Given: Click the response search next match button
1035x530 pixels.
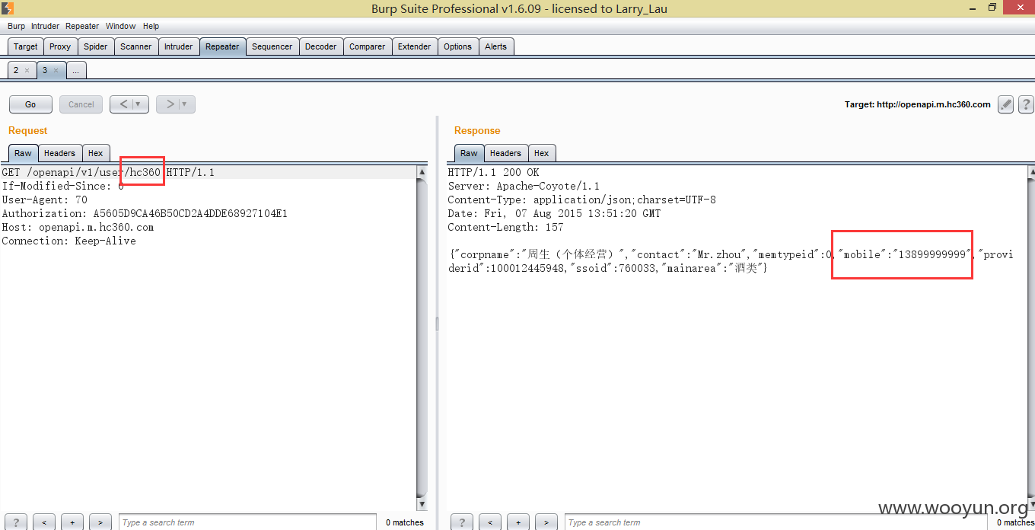Looking at the screenshot, I should (546, 522).
